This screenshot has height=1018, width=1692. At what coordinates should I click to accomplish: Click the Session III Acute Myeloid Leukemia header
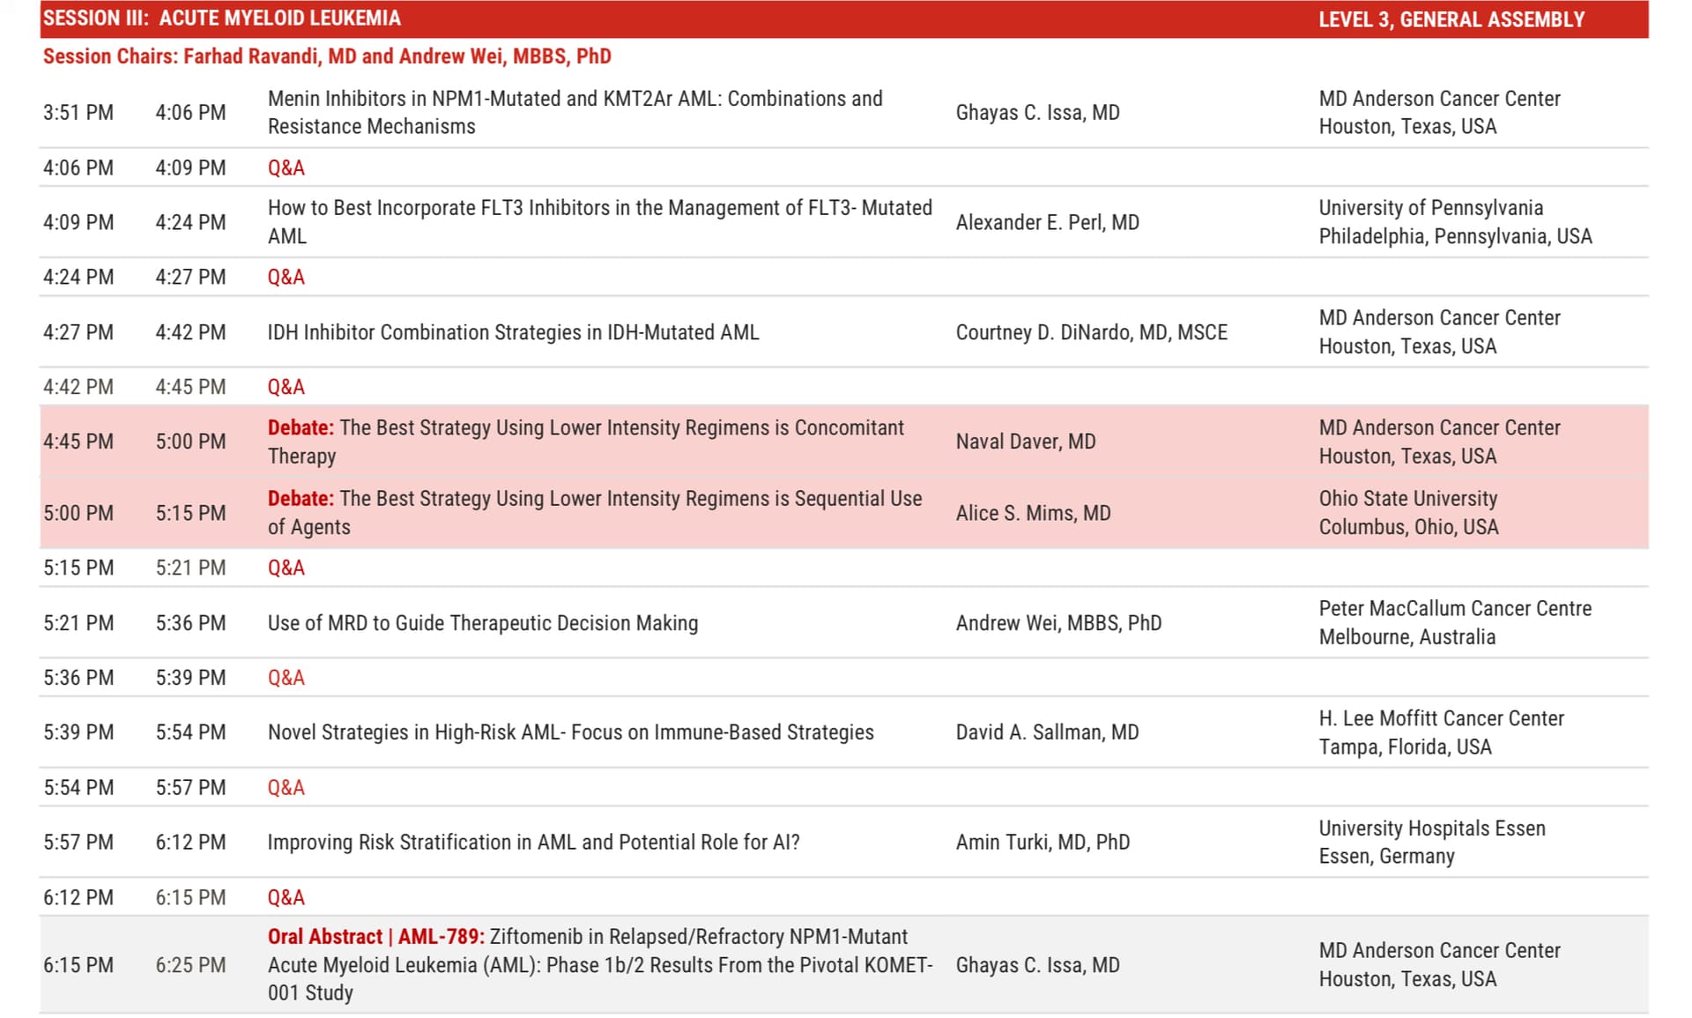(x=222, y=19)
